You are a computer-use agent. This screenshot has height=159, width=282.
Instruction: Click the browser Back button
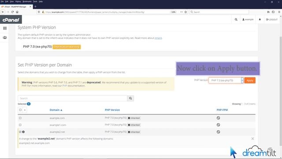[x=3, y=12]
